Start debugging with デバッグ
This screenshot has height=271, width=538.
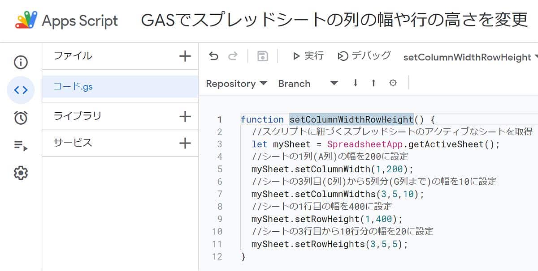[364, 56]
